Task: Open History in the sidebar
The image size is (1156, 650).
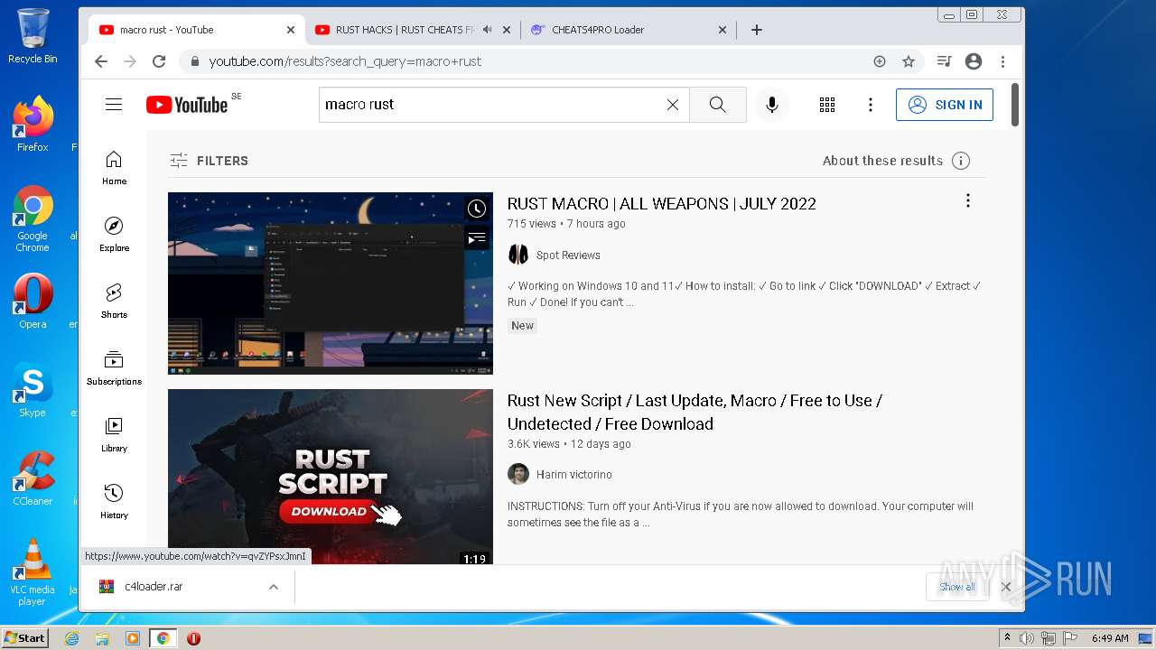Action: 114,502
